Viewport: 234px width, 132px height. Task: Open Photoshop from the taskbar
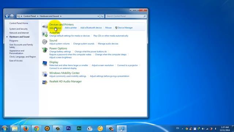tap(68, 128)
